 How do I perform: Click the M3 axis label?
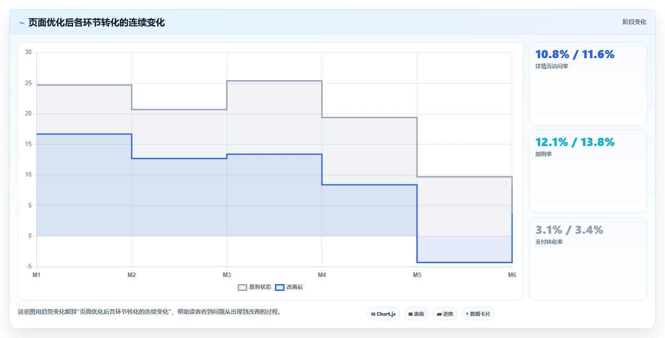point(227,275)
